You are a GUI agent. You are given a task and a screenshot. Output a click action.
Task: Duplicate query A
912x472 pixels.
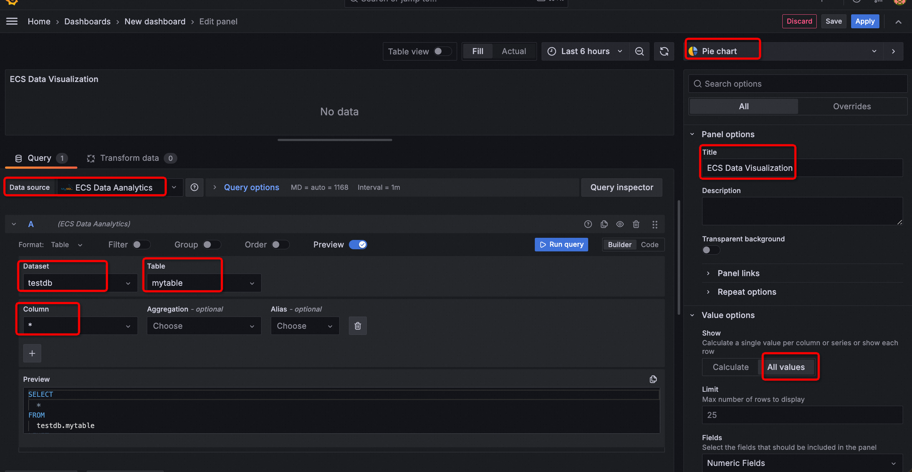pos(604,224)
